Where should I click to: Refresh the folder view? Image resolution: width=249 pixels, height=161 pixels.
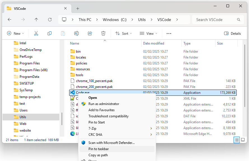coord(50,20)
